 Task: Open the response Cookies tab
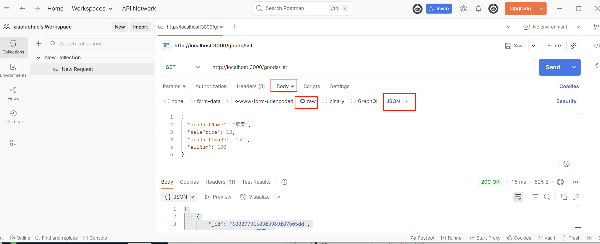pyautogui.click(x=189, y=182)
